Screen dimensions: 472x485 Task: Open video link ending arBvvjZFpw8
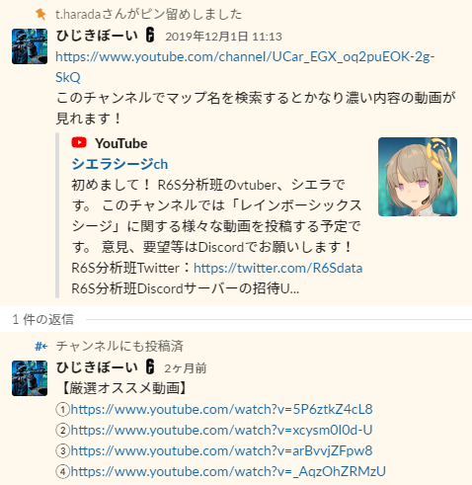pos(221,450)
